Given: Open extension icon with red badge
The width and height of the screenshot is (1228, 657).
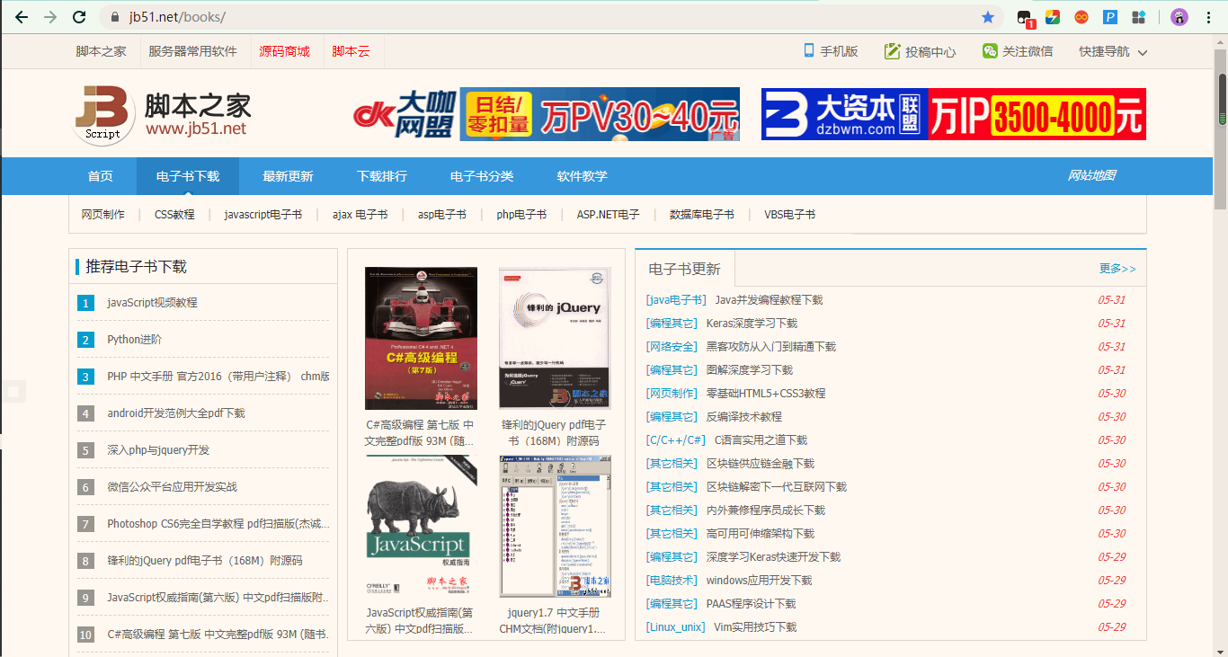Looking at the screenshot, I should tap(1025, 18).
